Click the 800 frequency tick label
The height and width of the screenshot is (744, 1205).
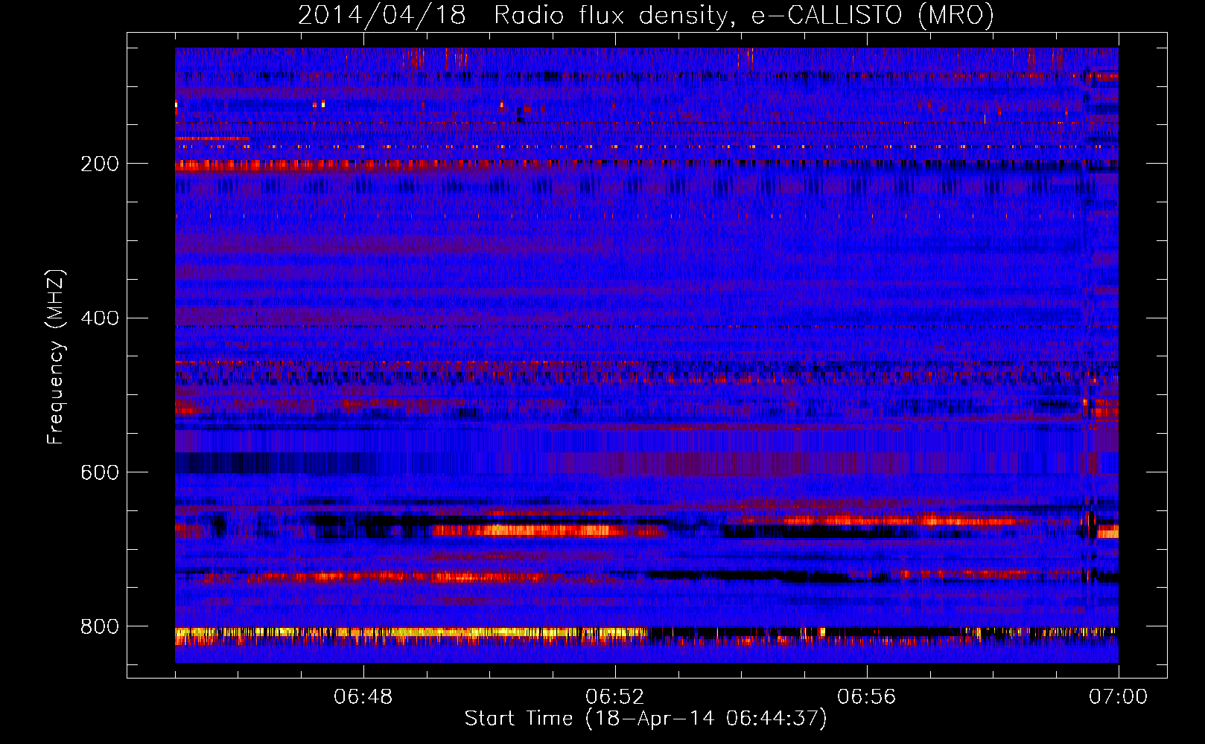tap(100, 627)
